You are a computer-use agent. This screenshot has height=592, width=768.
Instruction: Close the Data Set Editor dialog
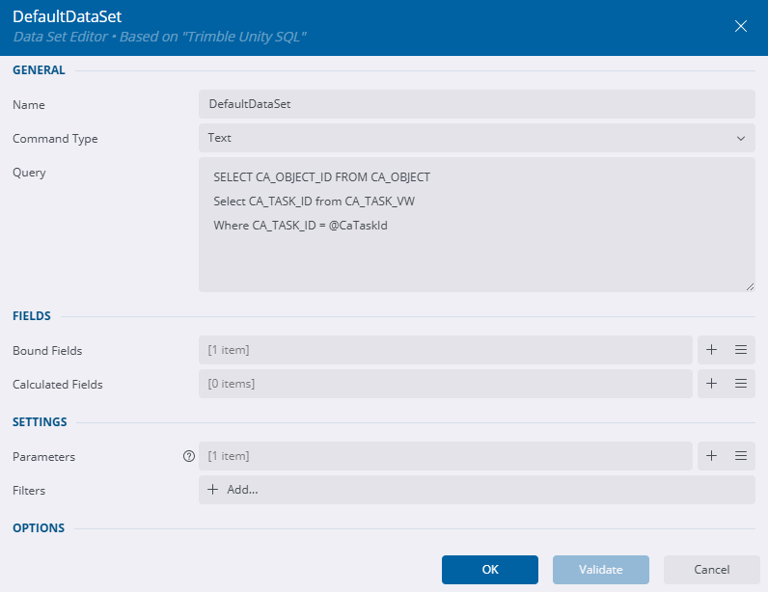pos(741,26)
